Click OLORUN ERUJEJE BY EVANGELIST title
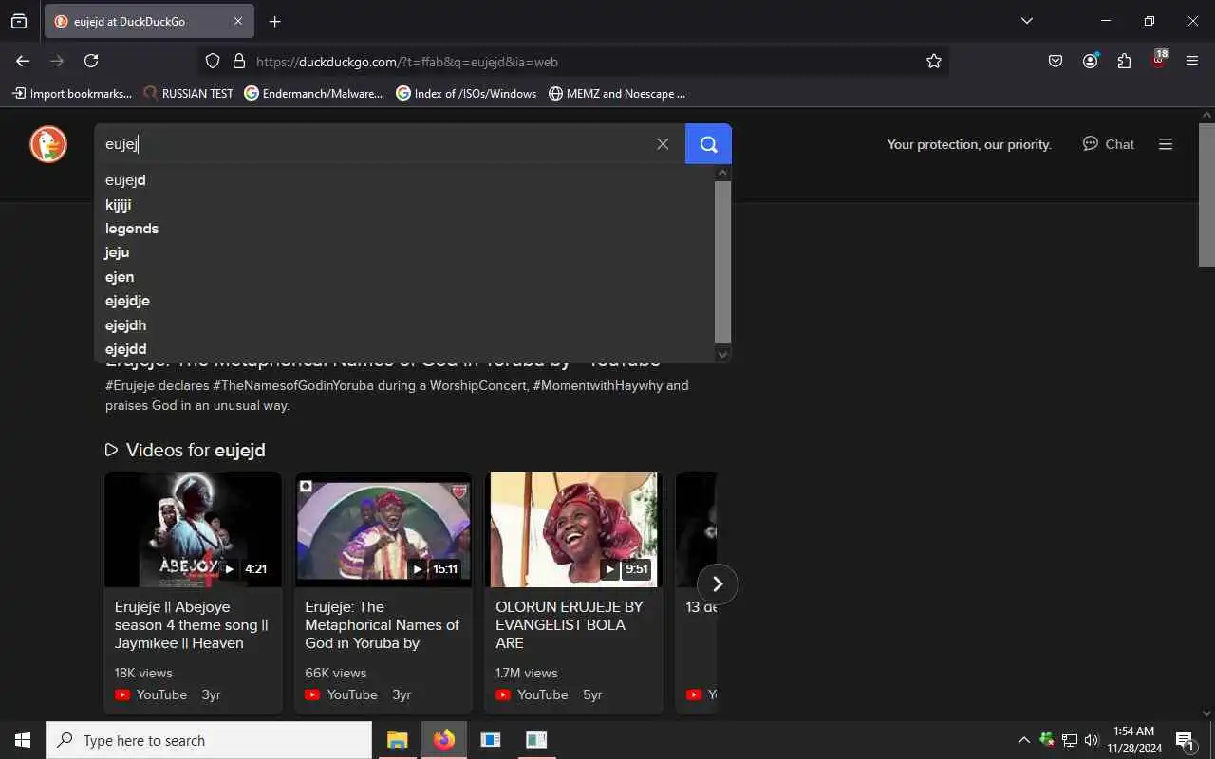The image size is (1215, 759). (570, 624)
